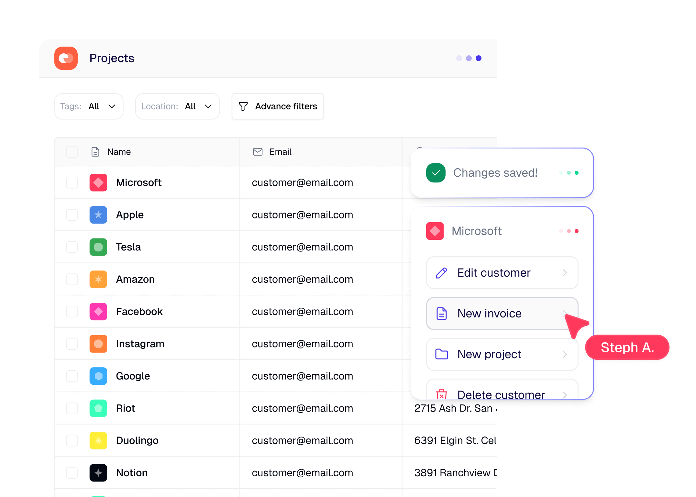Click the Projects title
This screenshot has height=497, width=696.
pos(112,58)
